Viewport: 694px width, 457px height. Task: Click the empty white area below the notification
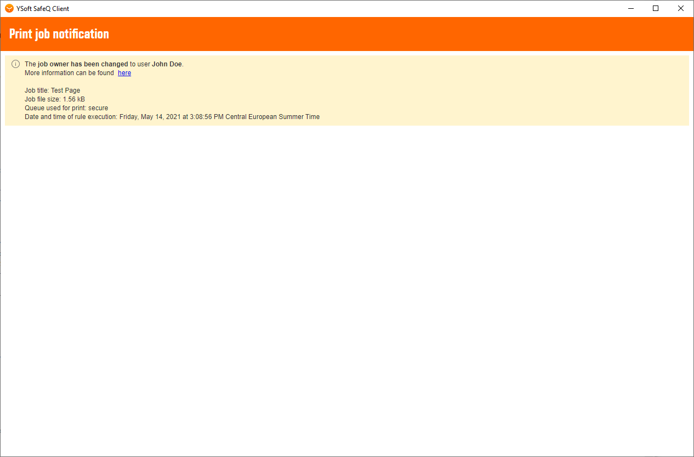pyautogui.click(x=346, y=285)
